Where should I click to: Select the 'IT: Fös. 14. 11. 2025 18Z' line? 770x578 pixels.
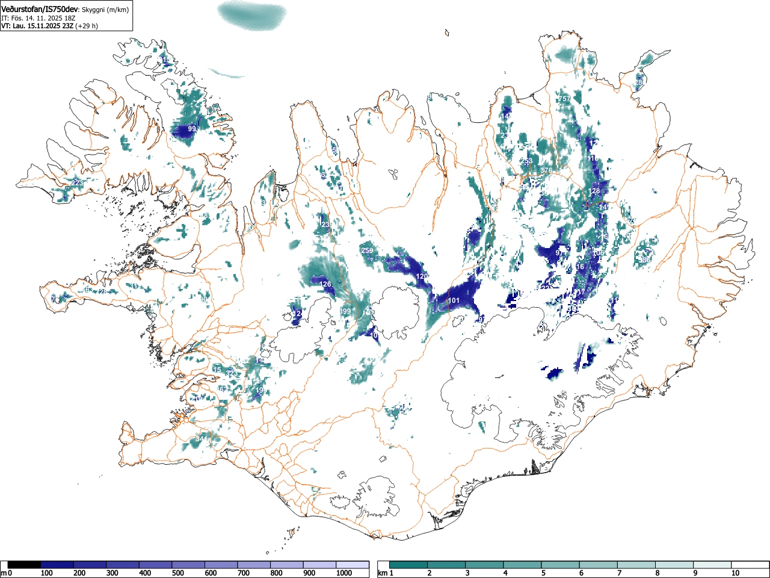[38, 18]
